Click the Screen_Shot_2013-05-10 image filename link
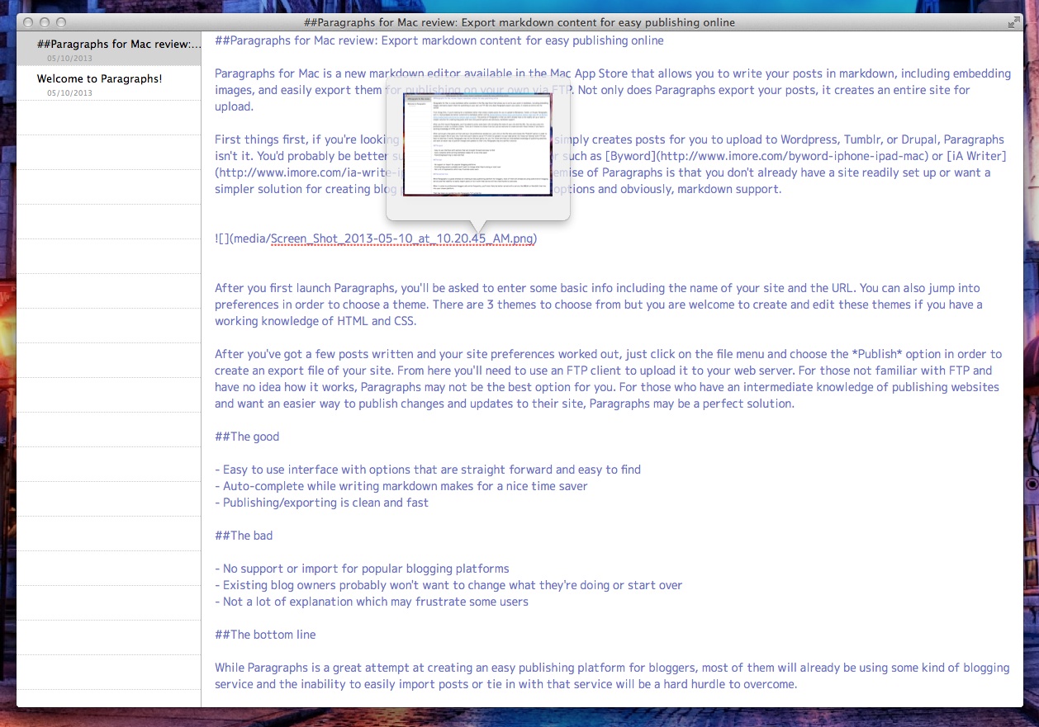 coord(402,238)
